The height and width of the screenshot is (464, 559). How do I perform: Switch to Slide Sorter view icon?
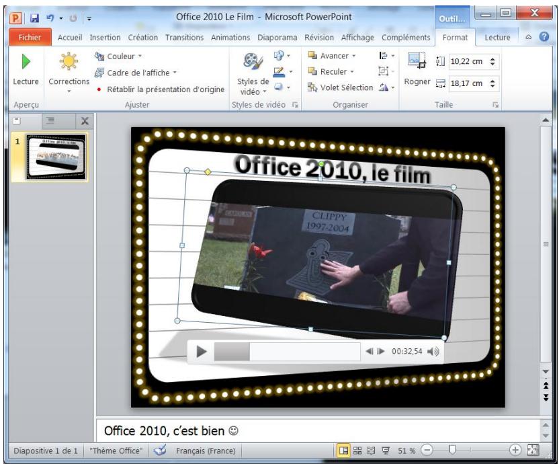357,451
